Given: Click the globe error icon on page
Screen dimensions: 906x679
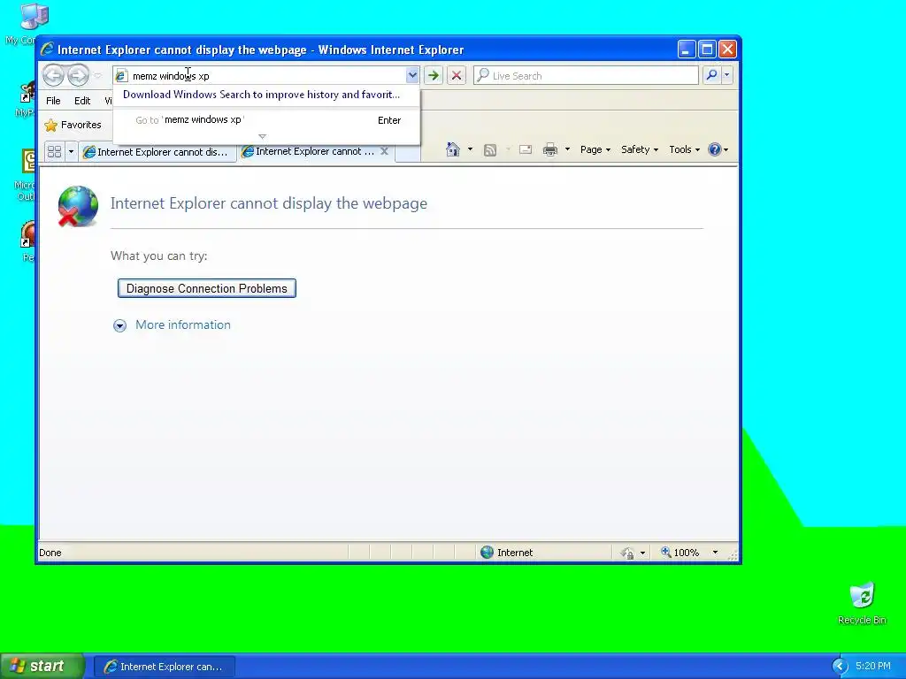Looking at the screenshot, I should pyautogui.click(x=78, y=206).
